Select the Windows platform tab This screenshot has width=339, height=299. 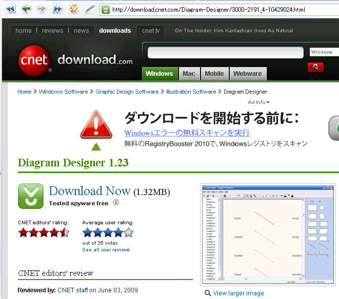click(159, 74)
